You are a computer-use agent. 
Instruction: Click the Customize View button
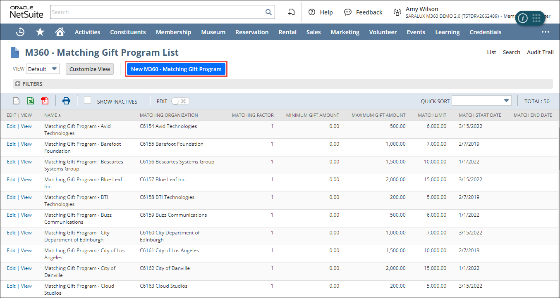(90, 69)
